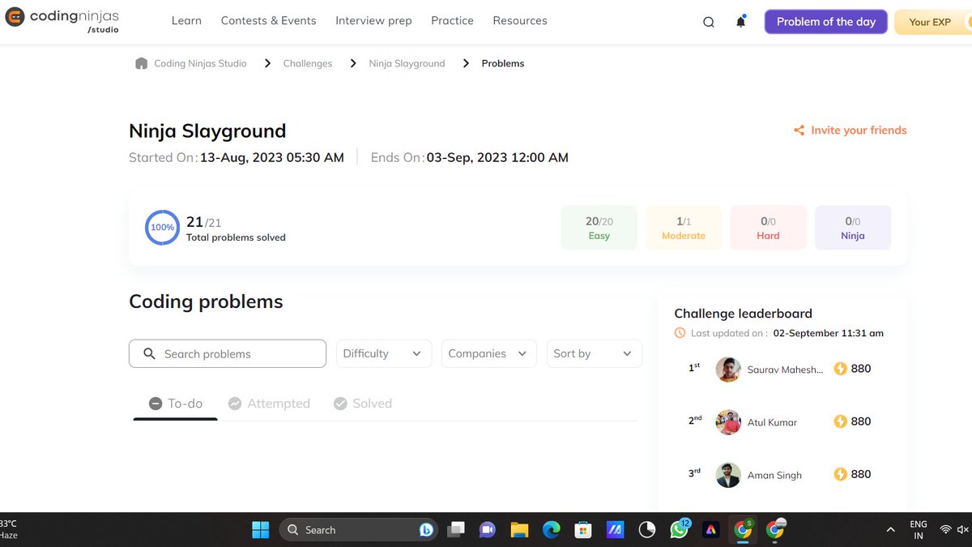The width and height of the screenshot is (972, 547).
Task: Click the ENG IN language indicator
Action: tap(919, 530)
